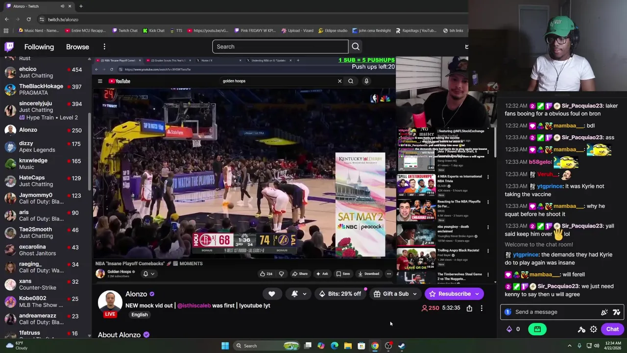Click the Bits diamond icon below chat
Screen dimensions: 627x353
point(509,329)
